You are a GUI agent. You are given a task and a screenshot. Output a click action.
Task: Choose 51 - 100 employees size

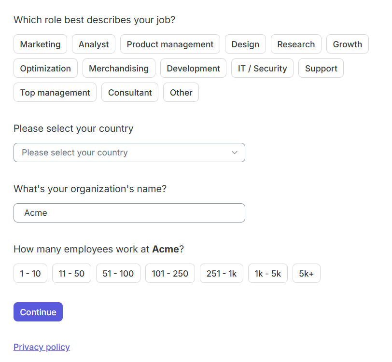[x=118, y=273]
